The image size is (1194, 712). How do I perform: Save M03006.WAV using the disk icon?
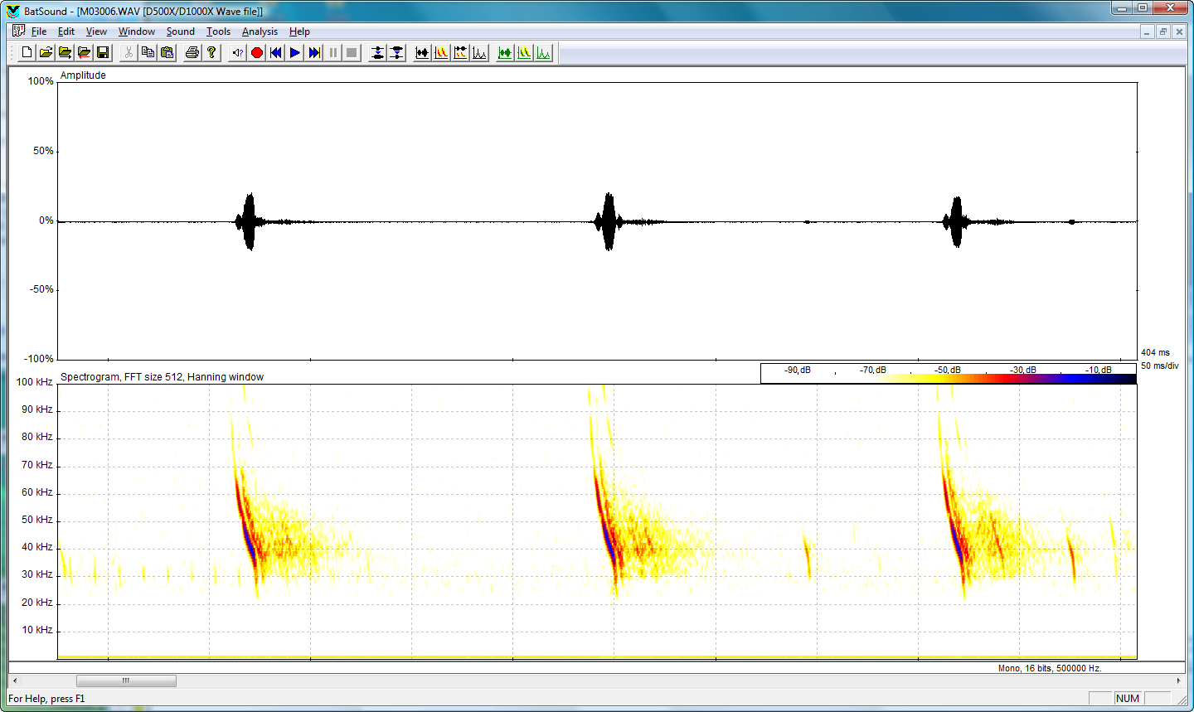click(103, 52)
